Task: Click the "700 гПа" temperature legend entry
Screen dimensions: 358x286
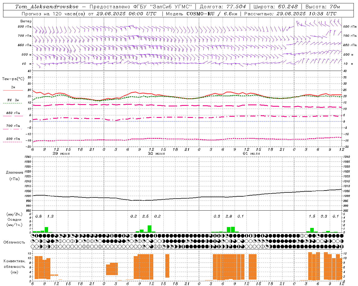Action: point(13,126)
